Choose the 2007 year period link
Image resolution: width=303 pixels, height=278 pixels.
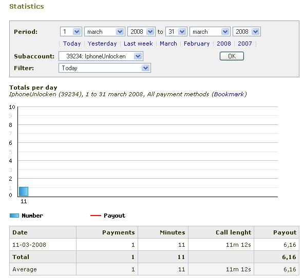pos(245,44)
